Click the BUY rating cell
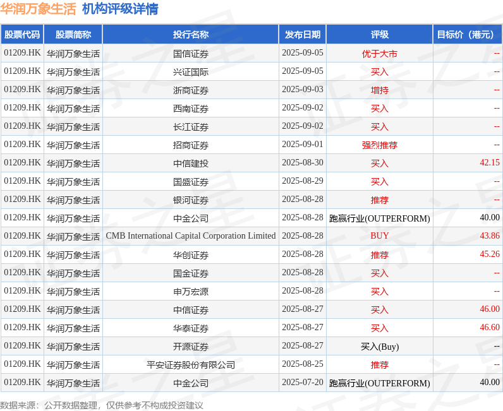The image size is (503, 411). 380,236
